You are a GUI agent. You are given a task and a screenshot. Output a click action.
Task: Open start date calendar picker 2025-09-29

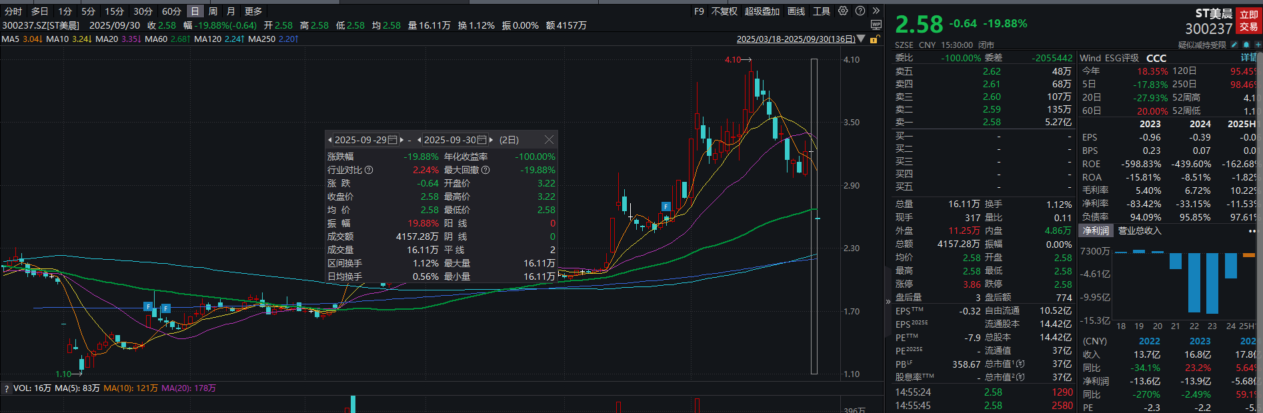point(393,140)
